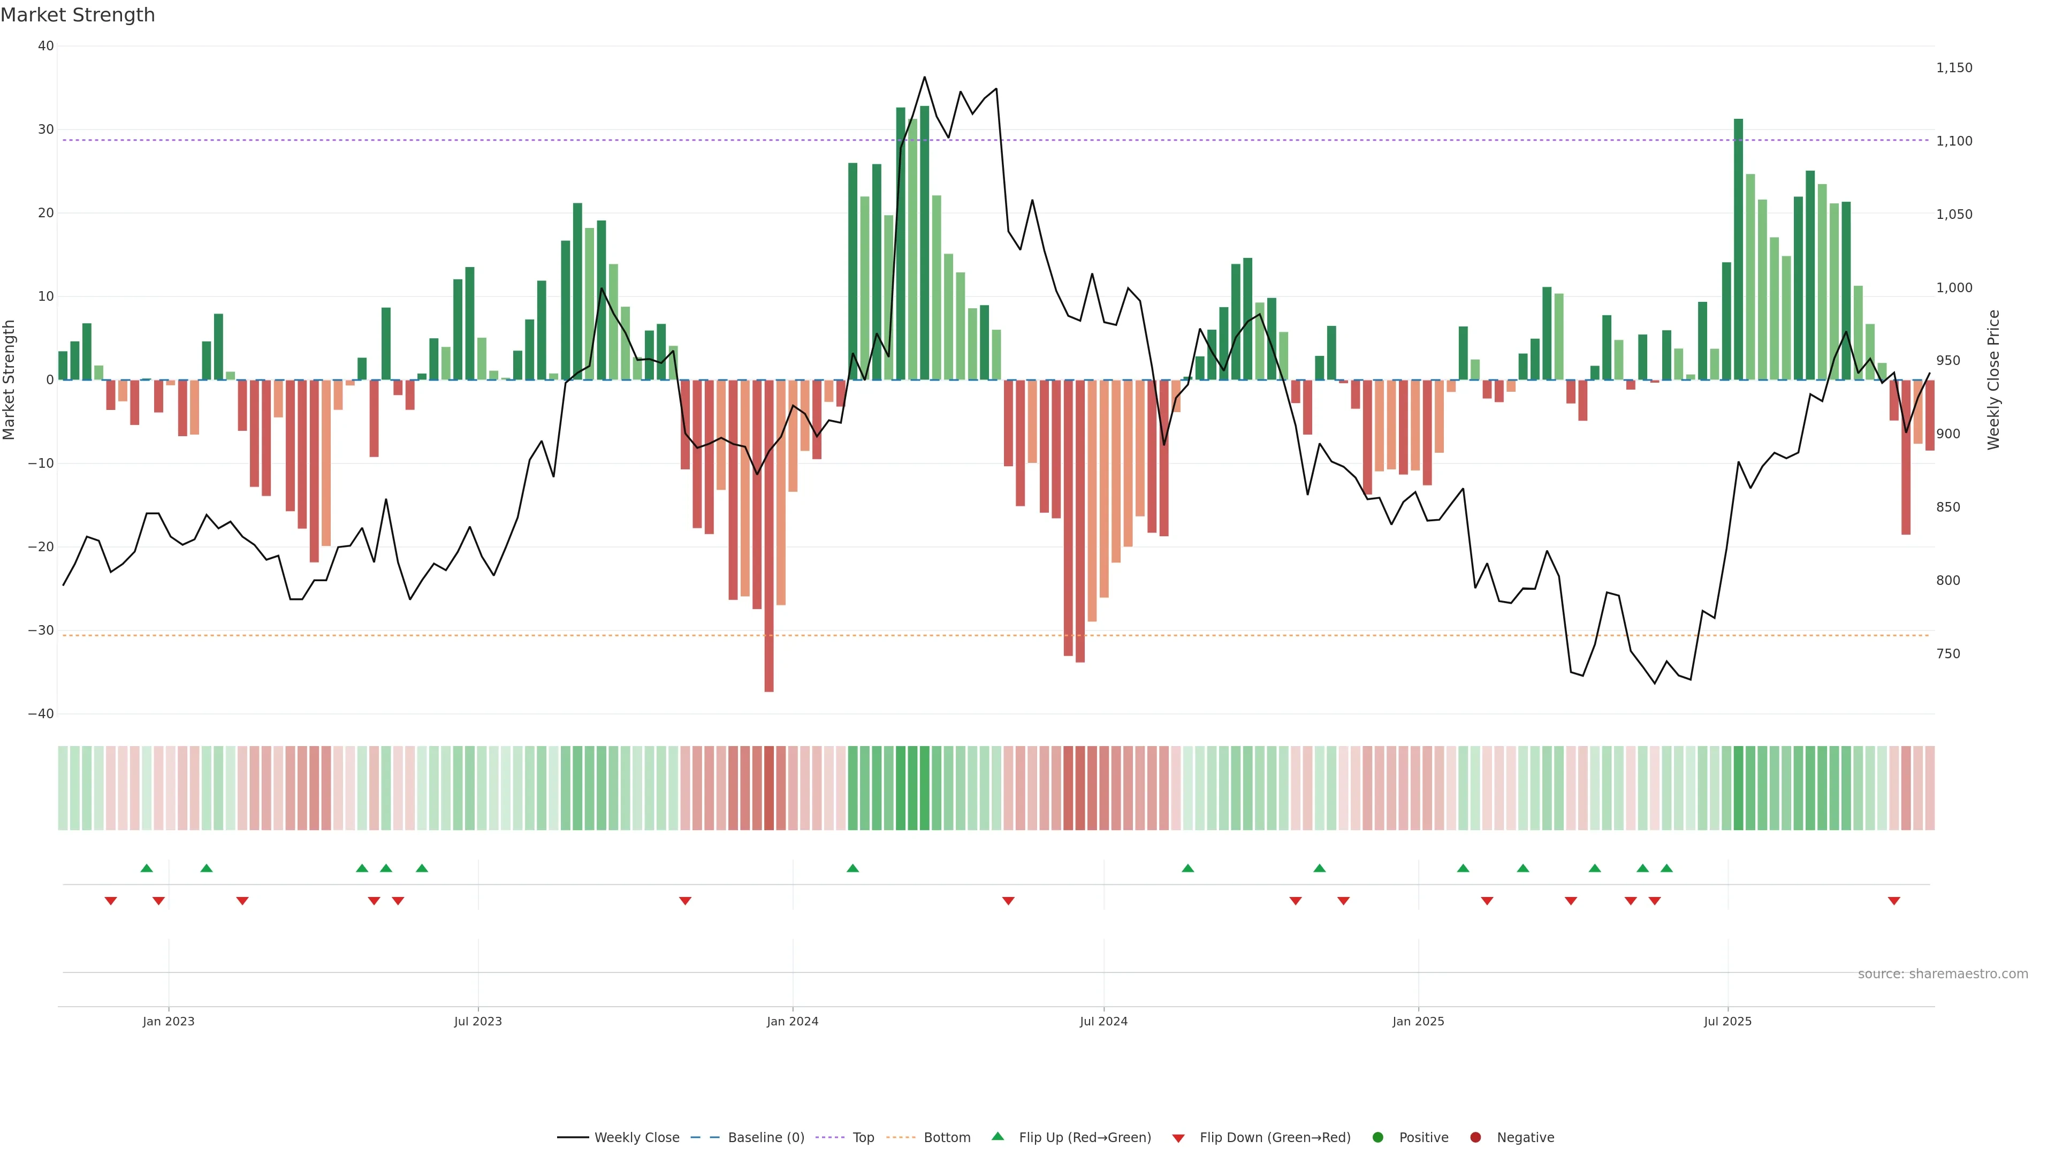The width and height of the screenshot is (2055, 1156).
Task: Click the green Flip Up triangle in legend
Action: (x=997, y=1136)
